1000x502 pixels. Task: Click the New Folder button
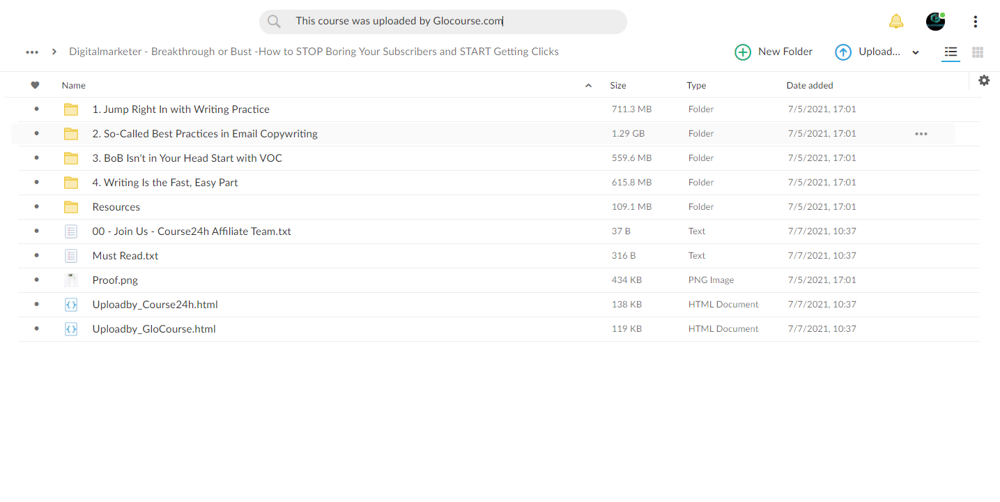(774, 52)
